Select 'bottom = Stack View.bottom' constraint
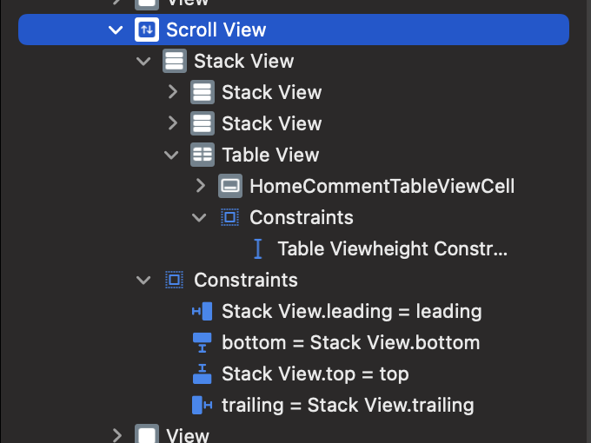 pyautogui.click(x=350, y=342)
